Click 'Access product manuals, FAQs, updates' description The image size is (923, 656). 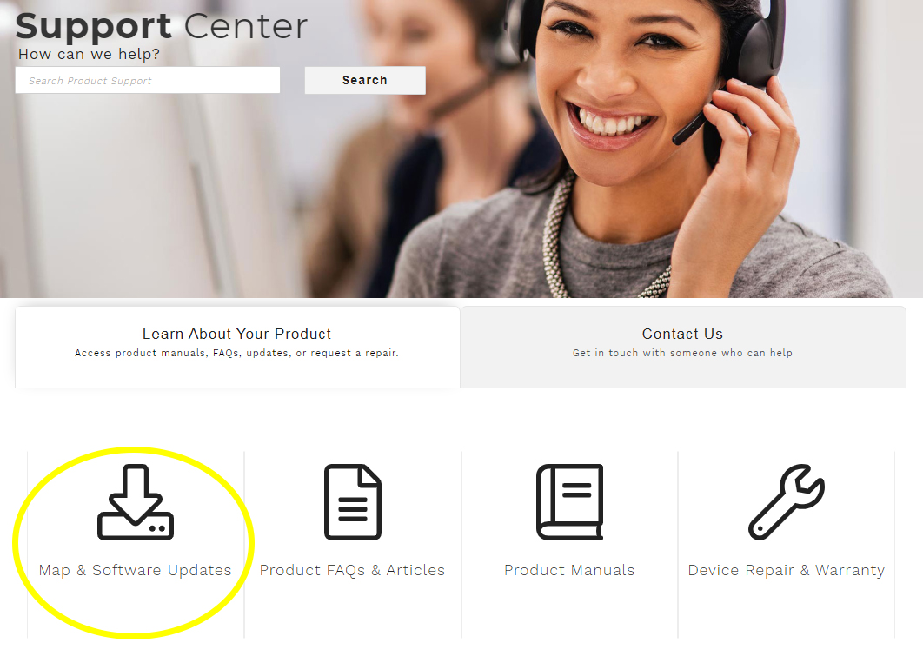point(236,353)
